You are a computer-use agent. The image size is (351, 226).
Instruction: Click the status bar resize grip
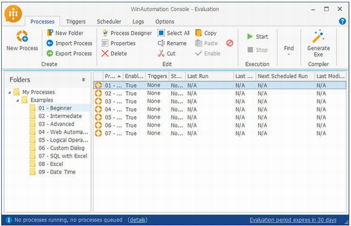coord(346,222)
